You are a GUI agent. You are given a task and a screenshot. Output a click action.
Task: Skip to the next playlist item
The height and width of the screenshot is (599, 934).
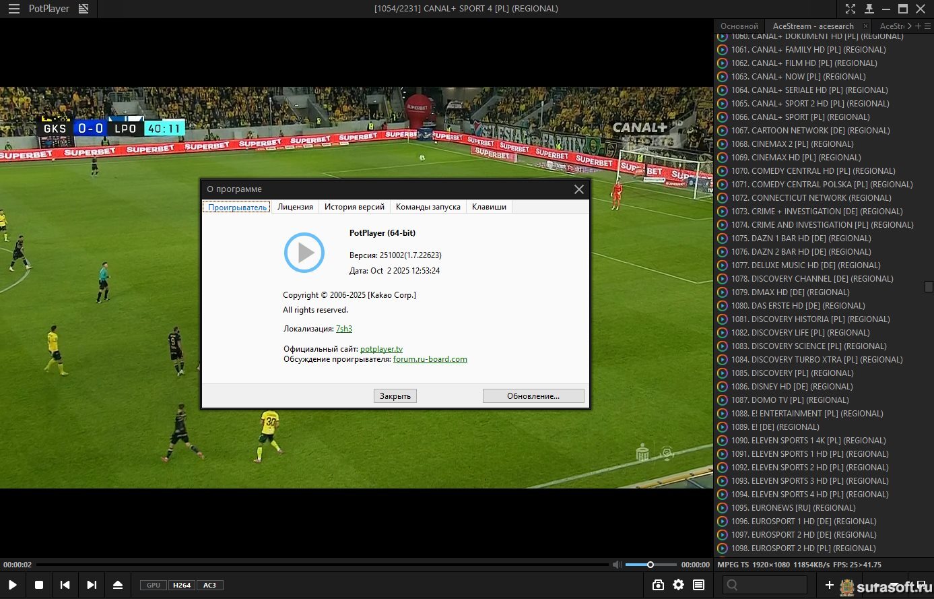pyautogui.click(x=92, y=585)
